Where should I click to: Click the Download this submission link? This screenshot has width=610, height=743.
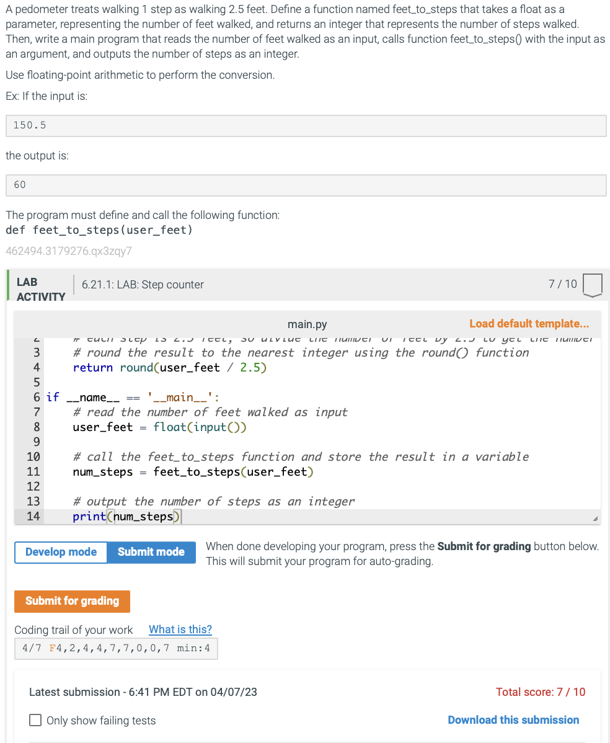pos(513,719)
